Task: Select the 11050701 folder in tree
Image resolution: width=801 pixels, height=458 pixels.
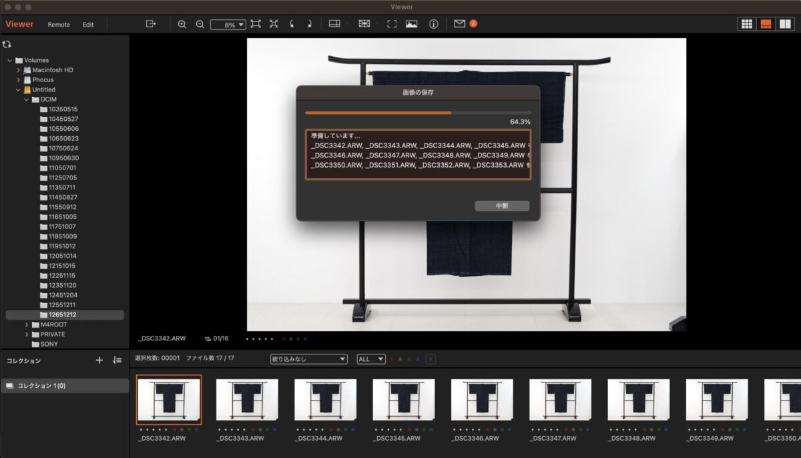Action: click(63, 168)
